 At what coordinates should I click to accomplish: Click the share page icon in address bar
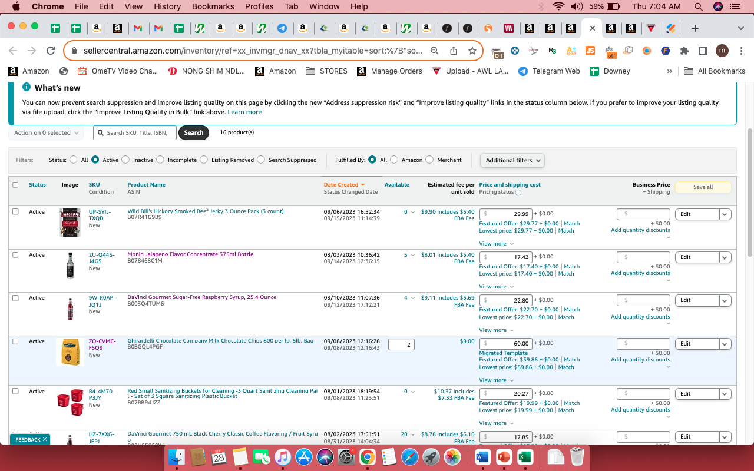pyautogui.click(x=454, y=51)
